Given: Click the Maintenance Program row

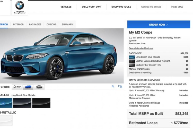Looking at the screenshot, I should 159,97.
